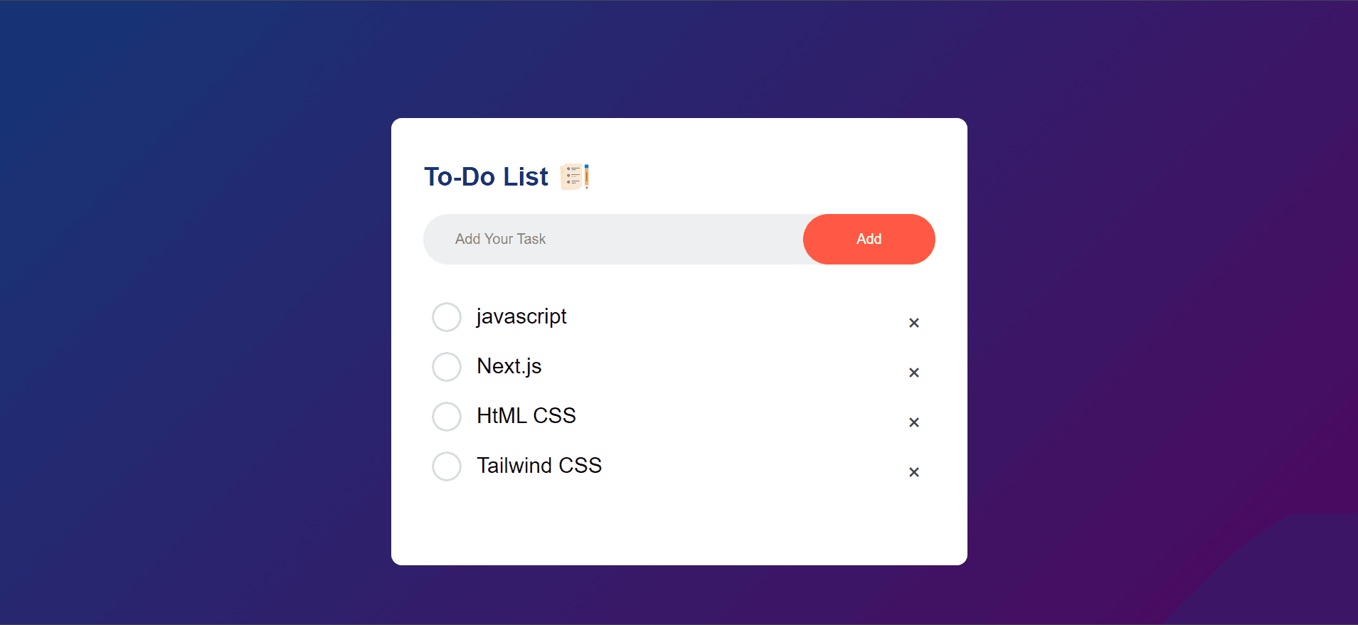Viewport: 1358px width, 625px height.
Task: Mark javascript task as complete
Action: pos(447,317)
